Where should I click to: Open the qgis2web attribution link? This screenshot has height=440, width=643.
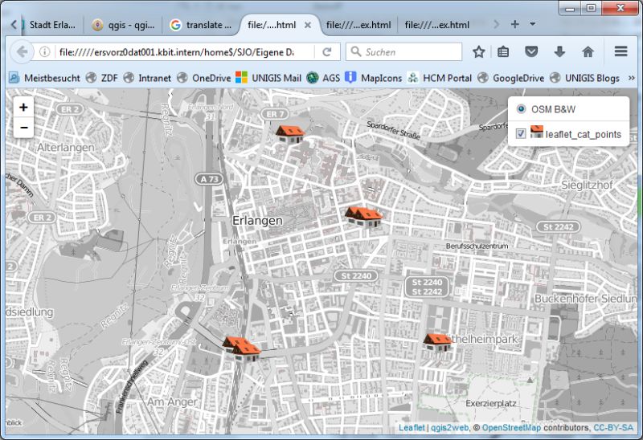coord(449,428)
